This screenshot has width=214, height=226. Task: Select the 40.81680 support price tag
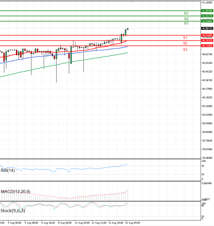pyautogui.click(x=207, y=35)
